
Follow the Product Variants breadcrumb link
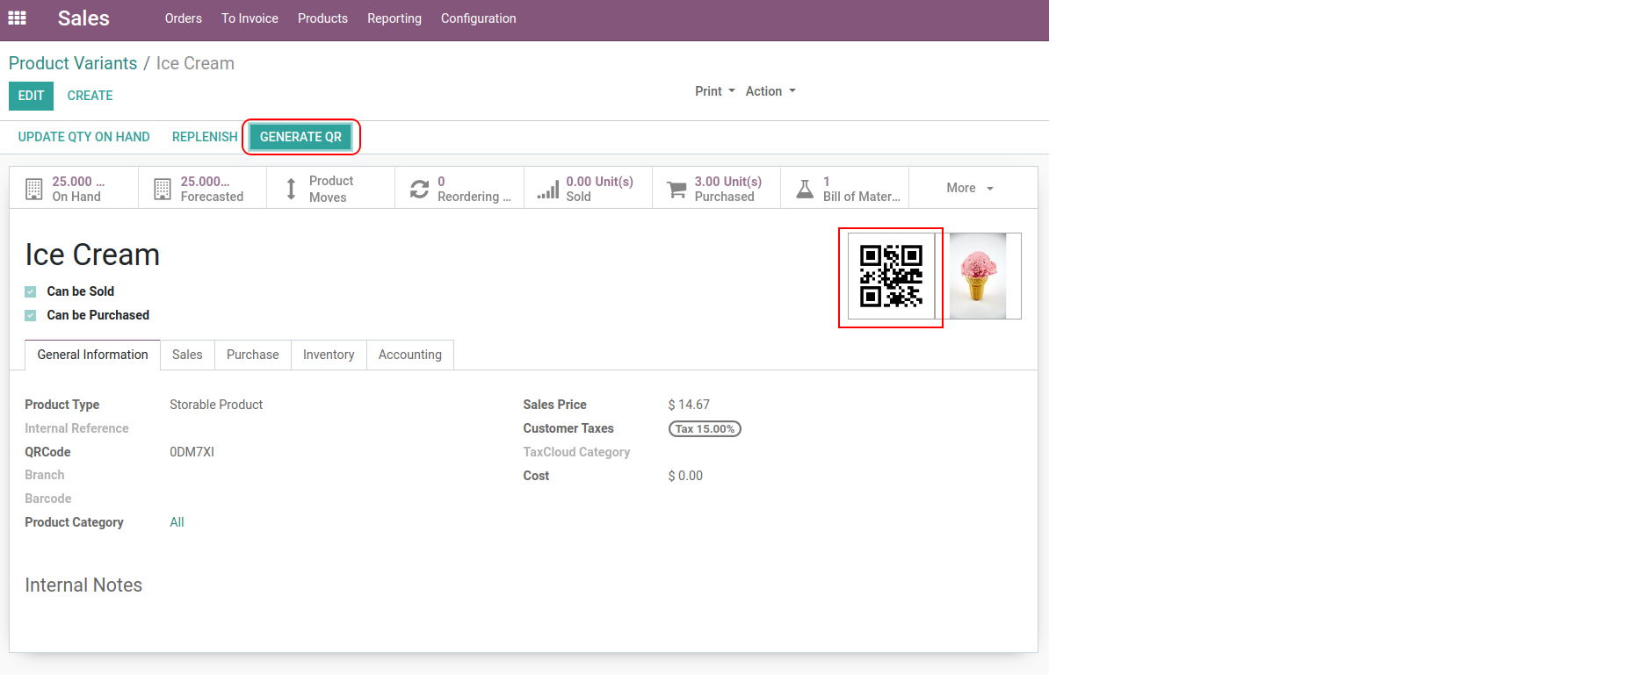point(73,63)
